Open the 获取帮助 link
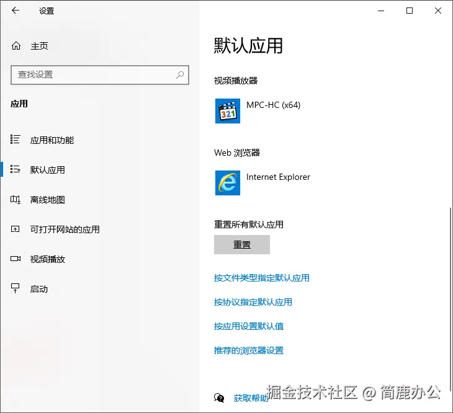The width and height of the screenshot is (453, 413). (x=251, y=398)
